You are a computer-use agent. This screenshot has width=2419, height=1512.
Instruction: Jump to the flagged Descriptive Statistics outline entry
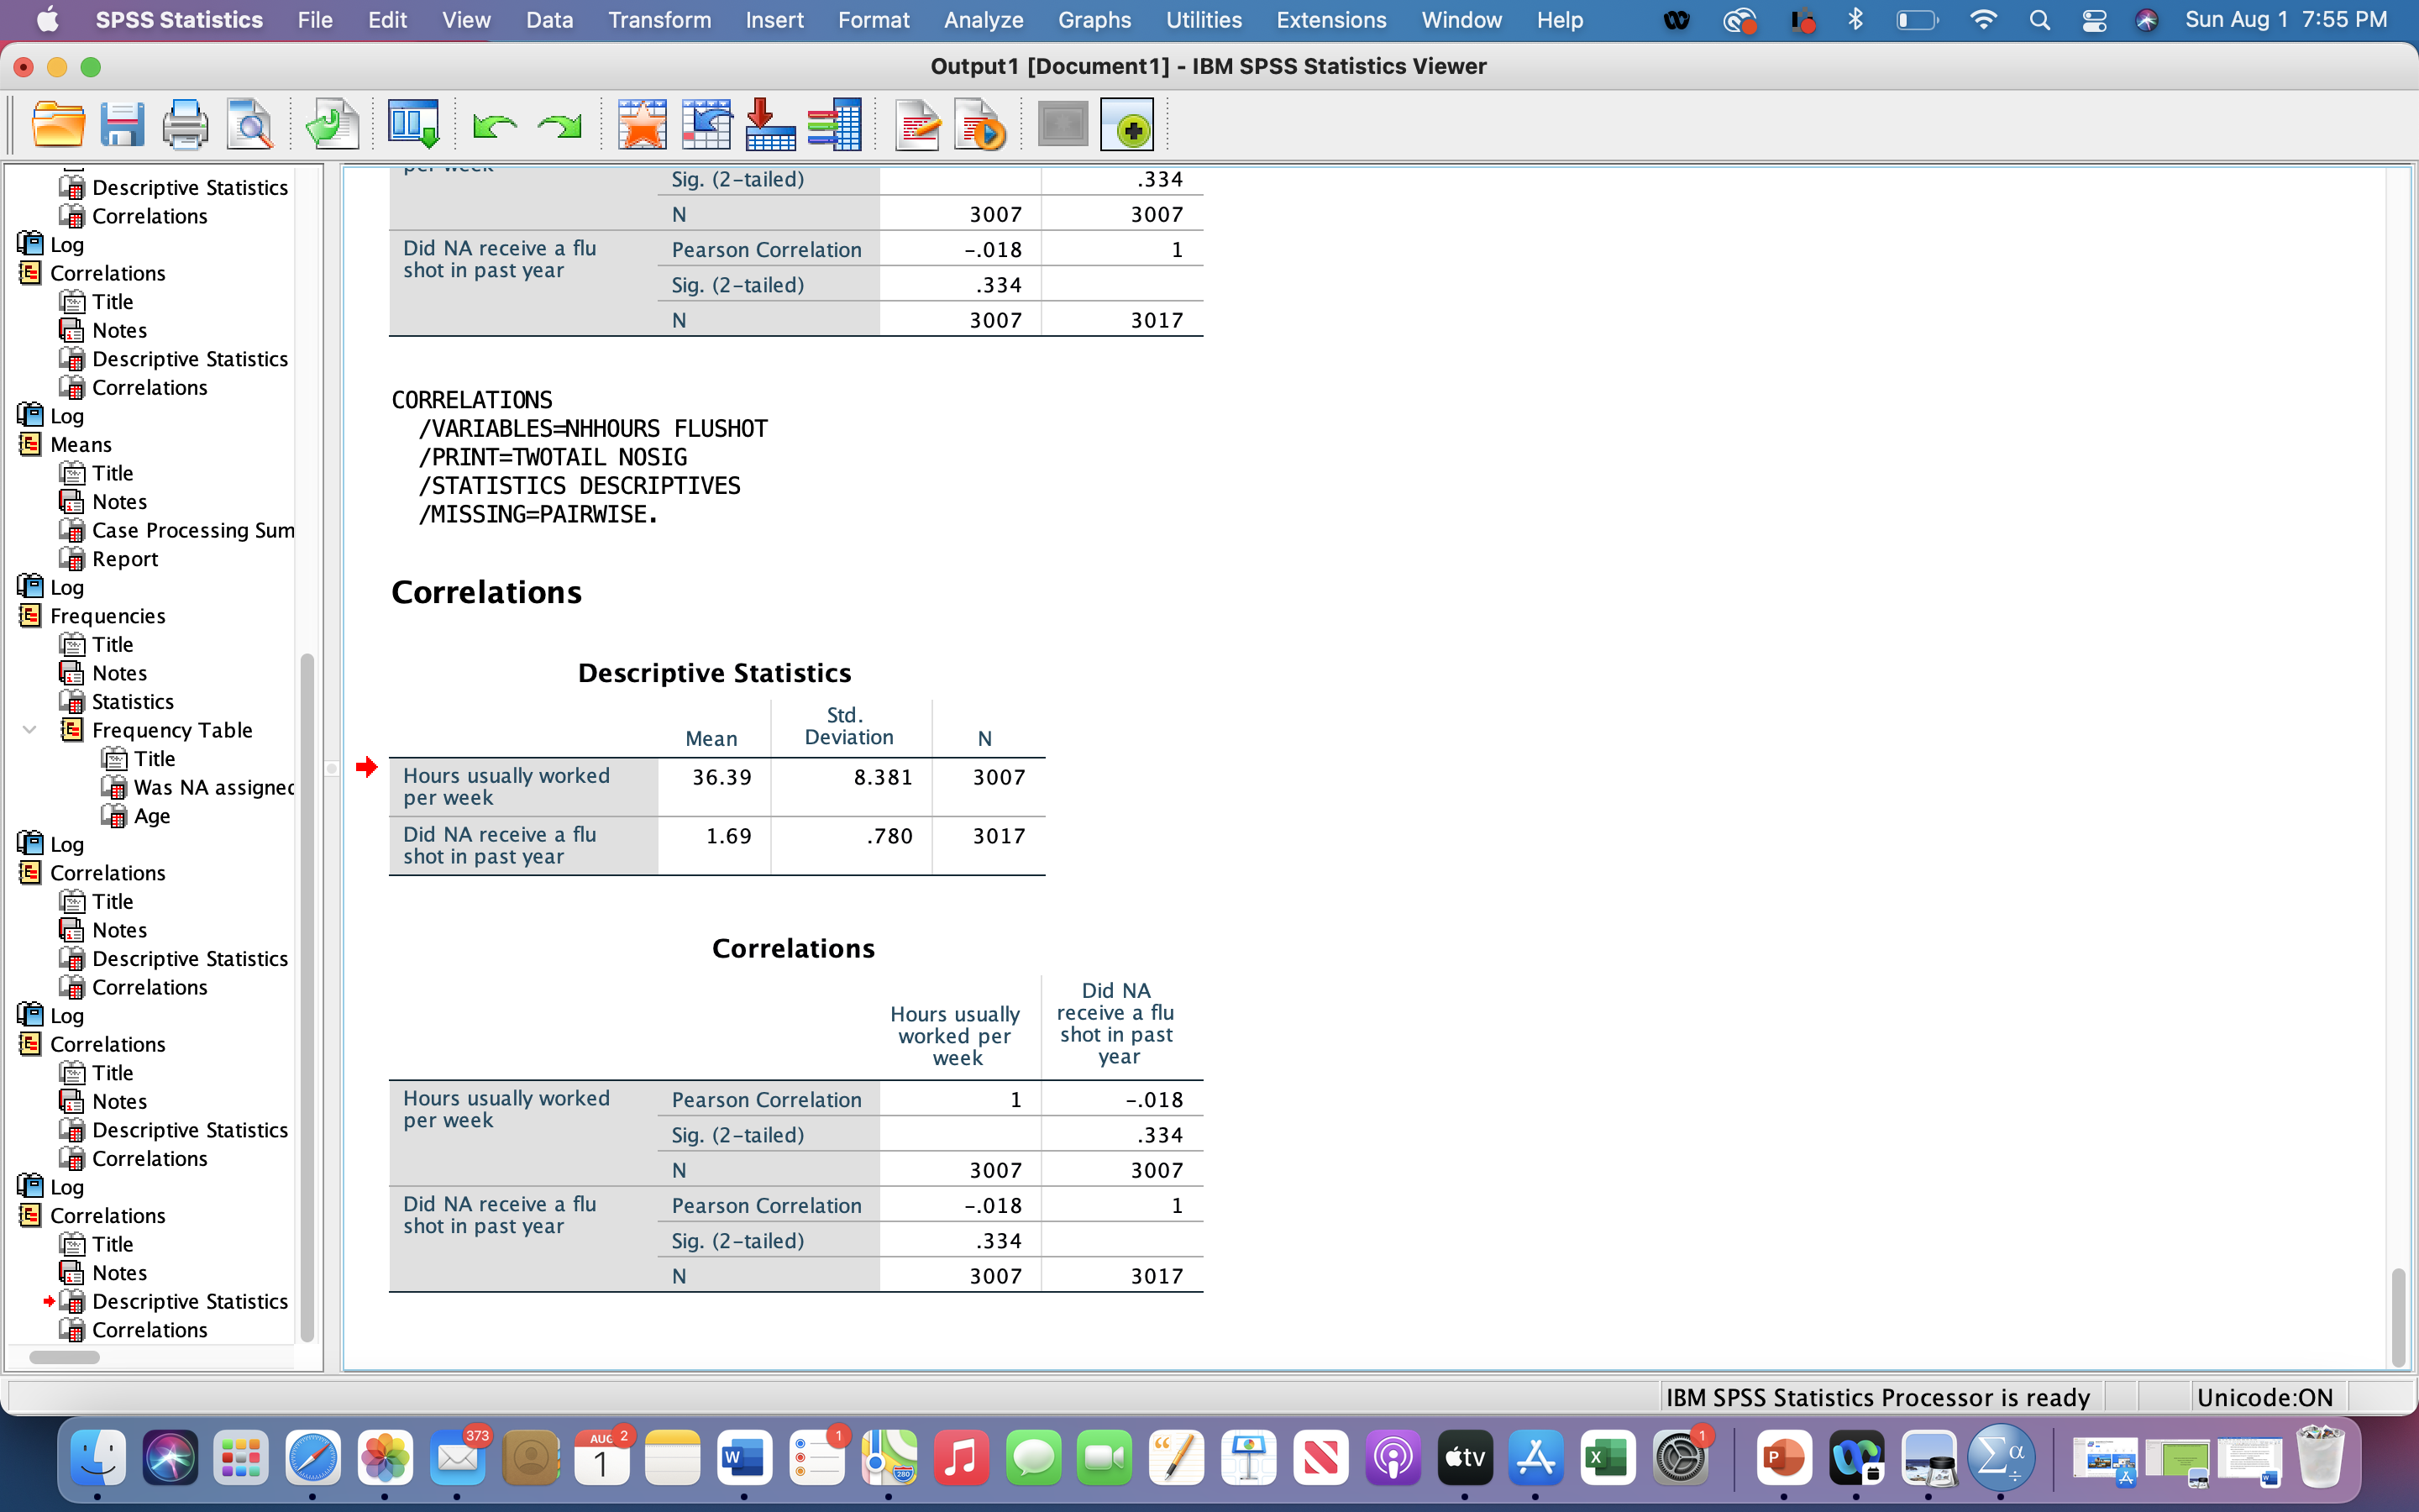coord(190,1301)
